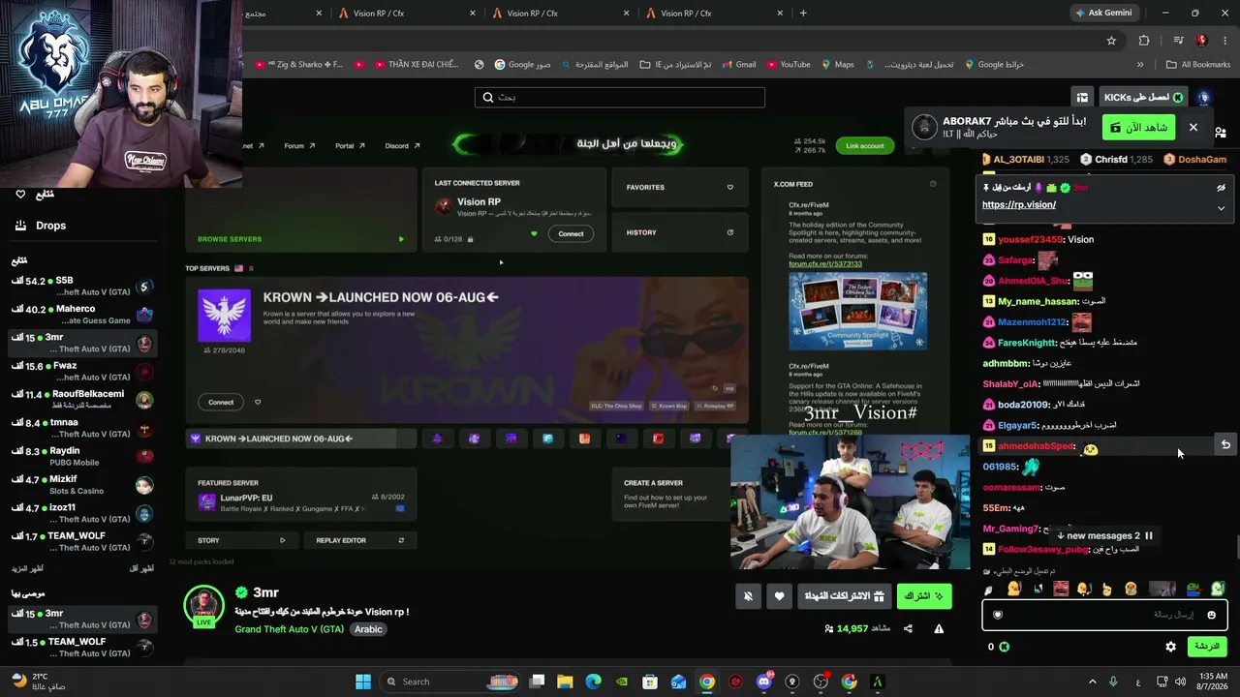Open Discord from the taskbar
The height and width of the screenshot is (697, 1240).
(764, 682)
